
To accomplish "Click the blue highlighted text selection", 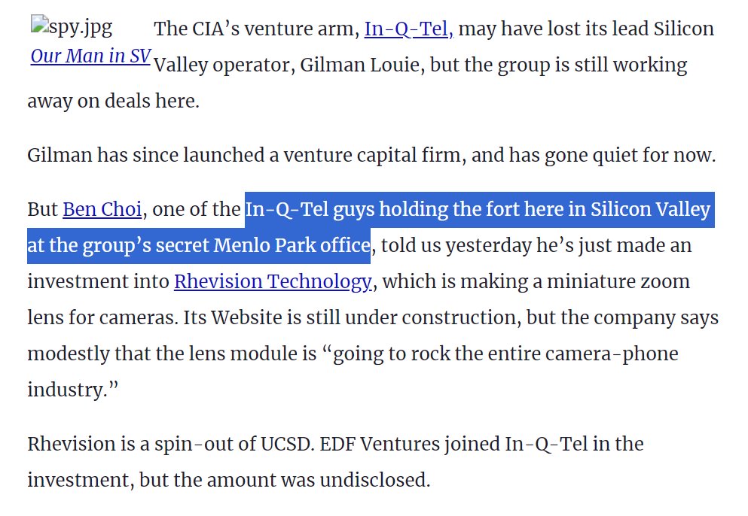I will (478, 209).
